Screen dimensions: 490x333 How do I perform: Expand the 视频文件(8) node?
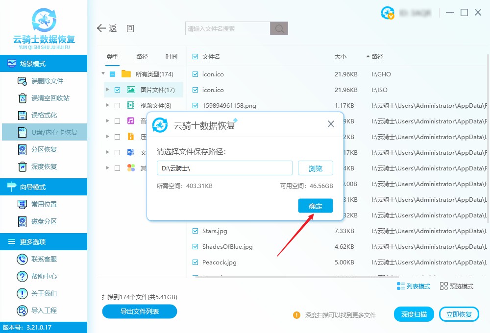107,105
